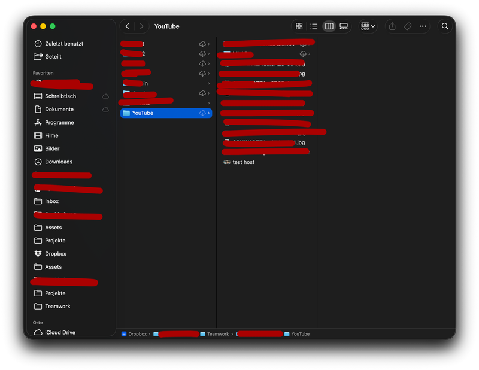Screen dimensions: 479x370
Task: Switch to icon grid view
Action: pos(299,26)
